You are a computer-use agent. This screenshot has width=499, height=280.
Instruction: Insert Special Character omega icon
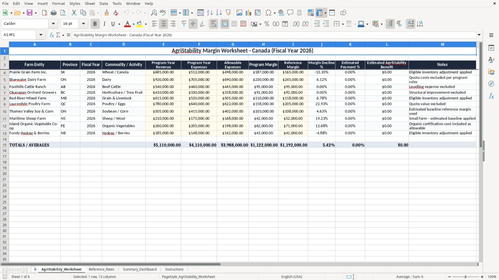point(268,13)
